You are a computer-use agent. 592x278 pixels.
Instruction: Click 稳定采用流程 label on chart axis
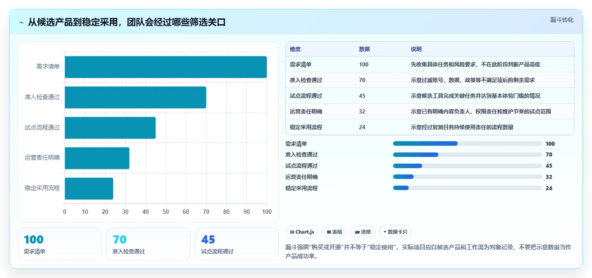[42, 188]
